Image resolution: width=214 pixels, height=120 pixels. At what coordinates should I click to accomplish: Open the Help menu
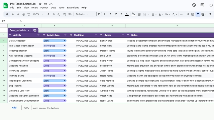(x=84, y=8)
